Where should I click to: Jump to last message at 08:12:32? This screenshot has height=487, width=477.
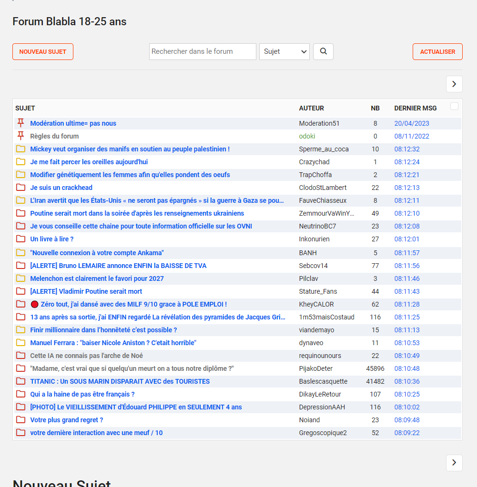tap(406, 149)
